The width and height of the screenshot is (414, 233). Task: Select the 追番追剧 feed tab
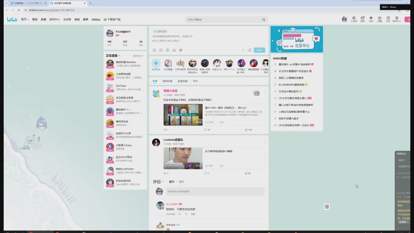tap(183, 81)
